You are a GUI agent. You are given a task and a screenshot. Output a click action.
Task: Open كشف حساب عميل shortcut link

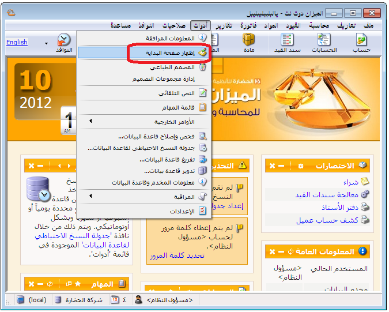pos(327,220)
